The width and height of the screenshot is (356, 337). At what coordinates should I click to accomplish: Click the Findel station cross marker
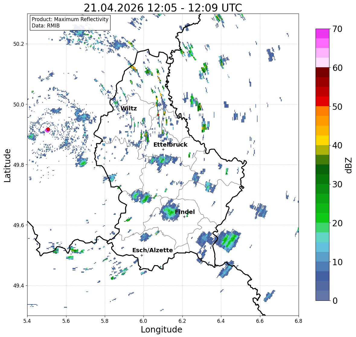tap(184, 217)
